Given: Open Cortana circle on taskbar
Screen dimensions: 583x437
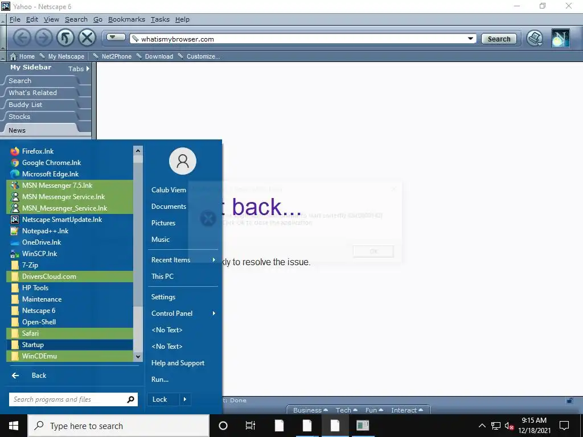Looking at the screenshot, I should (x=223, y=426).
